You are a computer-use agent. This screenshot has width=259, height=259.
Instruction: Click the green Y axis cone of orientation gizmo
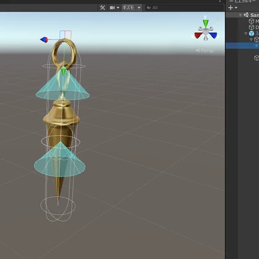(206, 23)
